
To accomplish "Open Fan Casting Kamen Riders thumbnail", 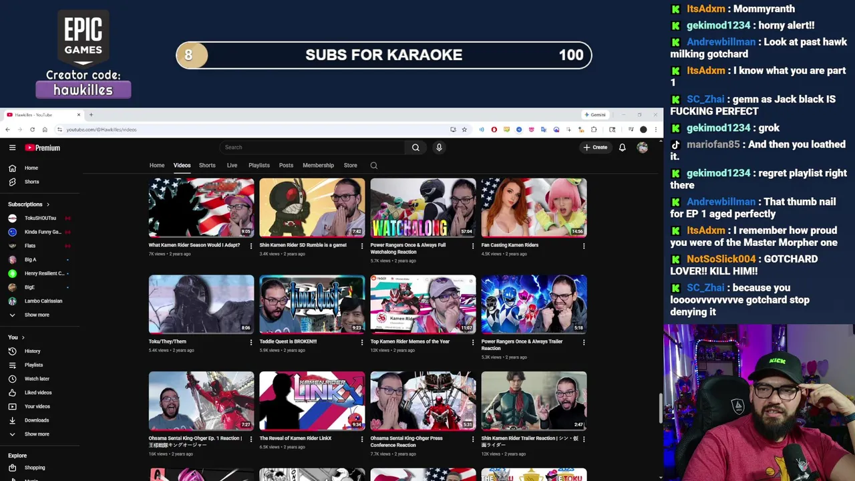I will coord(534,208).
